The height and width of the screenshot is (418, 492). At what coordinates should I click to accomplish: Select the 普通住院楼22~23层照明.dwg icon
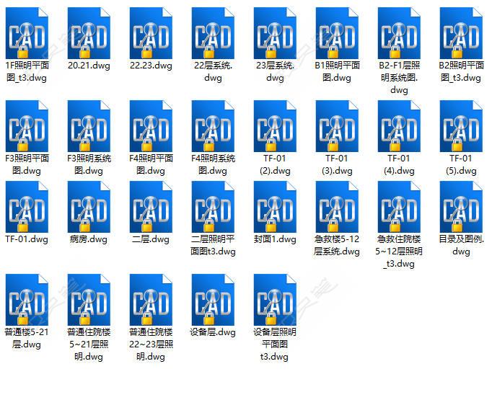151,300
